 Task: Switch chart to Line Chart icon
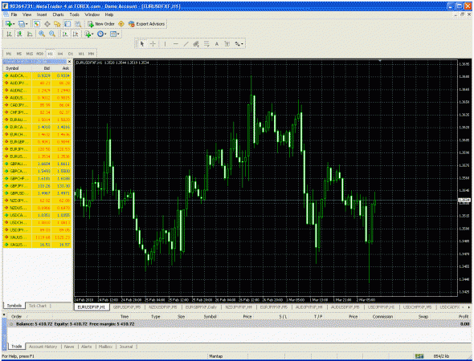click(x=30, y=34)
